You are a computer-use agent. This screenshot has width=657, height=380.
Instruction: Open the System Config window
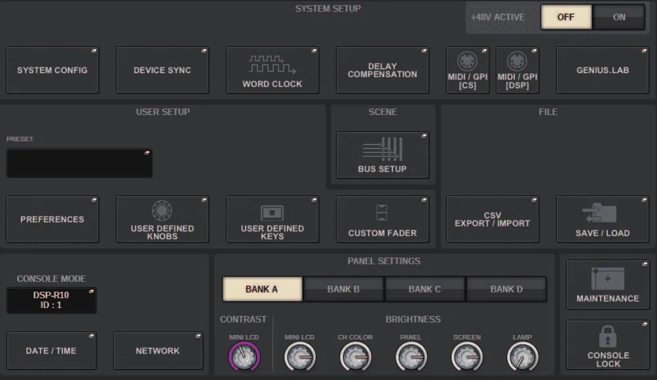tap(52, 70)
